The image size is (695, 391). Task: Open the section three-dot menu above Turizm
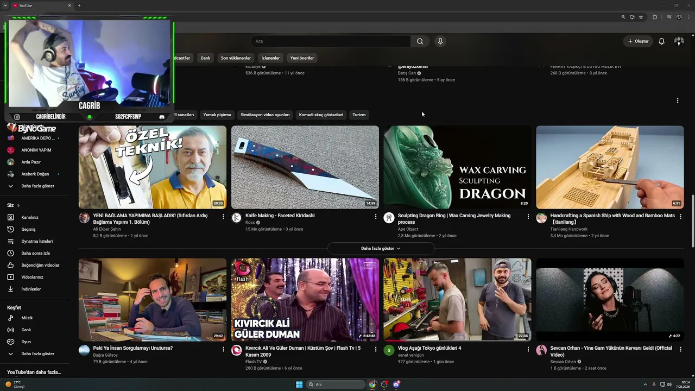[x=677, y=100]
